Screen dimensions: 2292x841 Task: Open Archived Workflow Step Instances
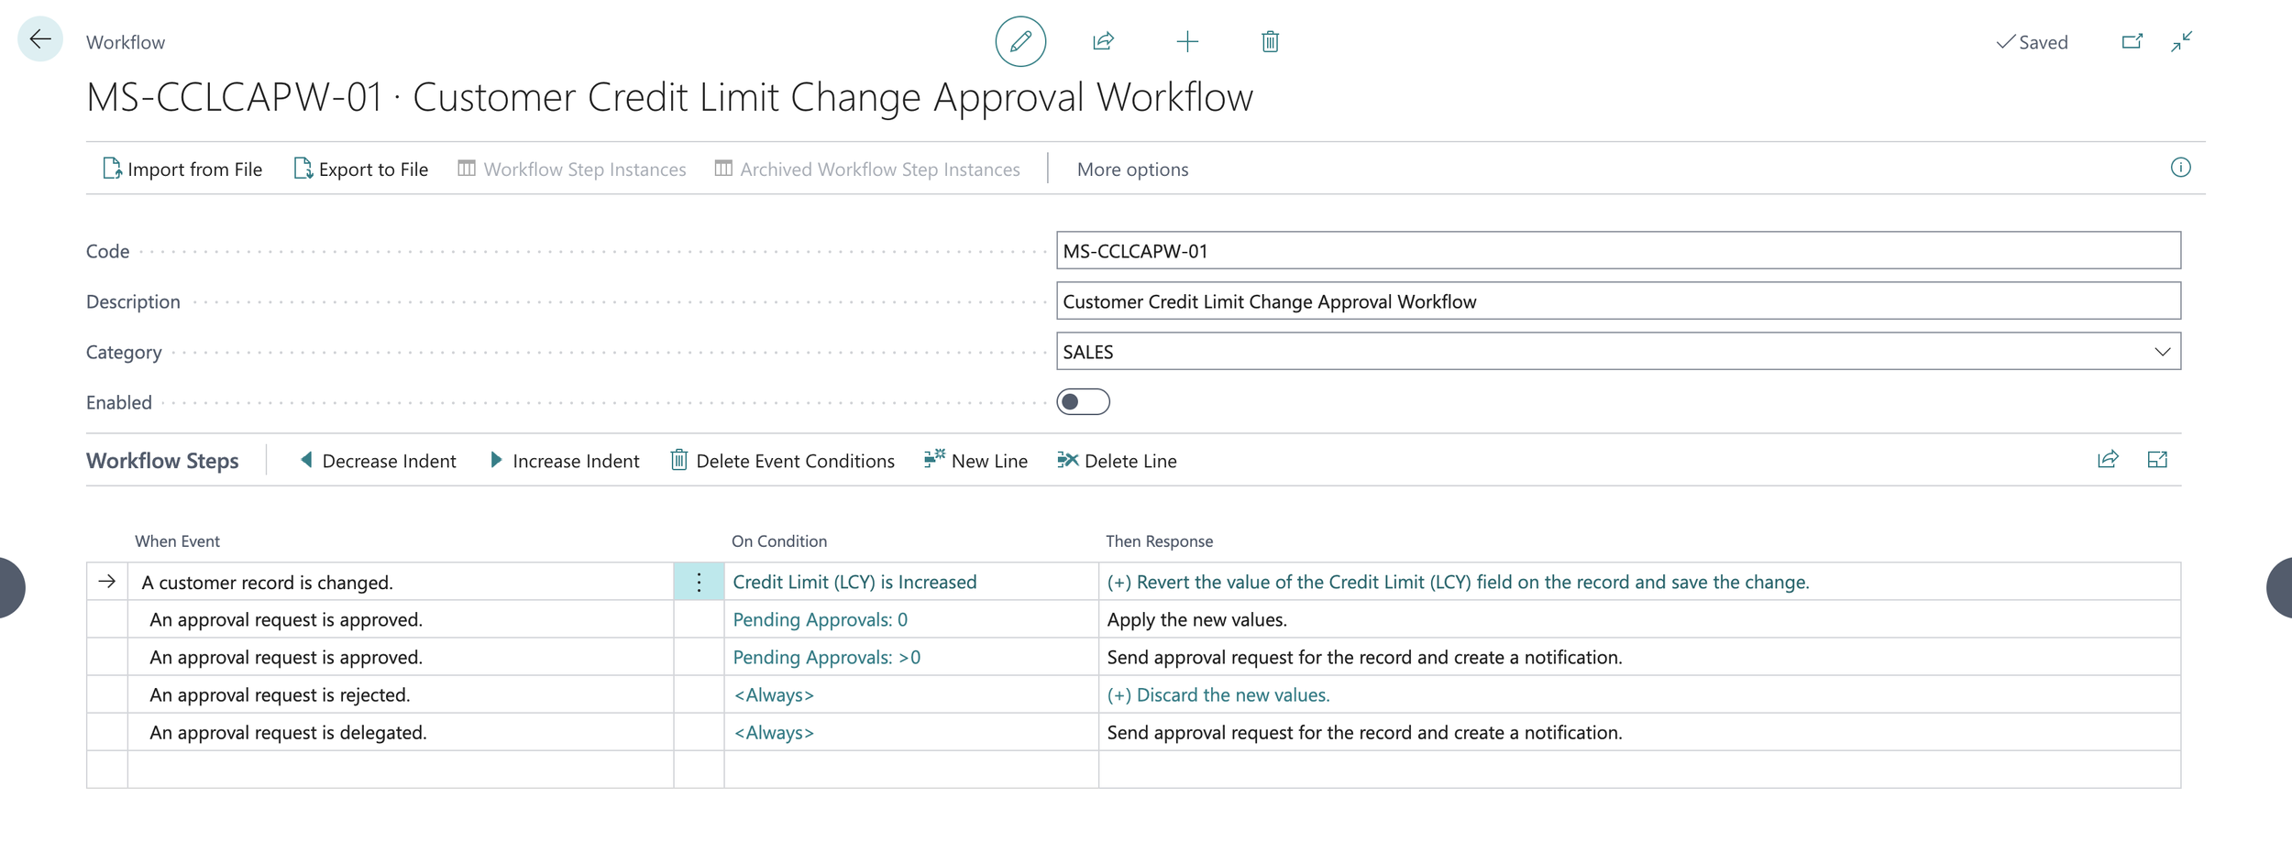pos(867,169)
